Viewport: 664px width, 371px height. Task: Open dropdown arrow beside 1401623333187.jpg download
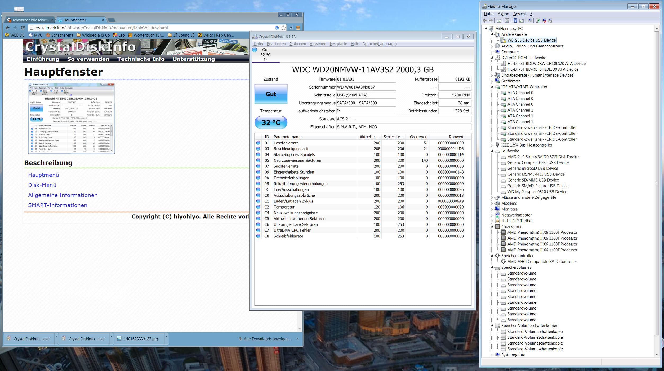tap(166, 338)
